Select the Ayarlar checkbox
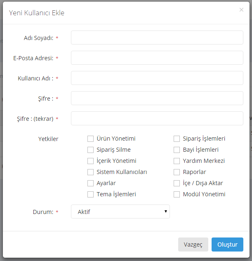Viewport: 252px width, 261px height. pos(90,183)
